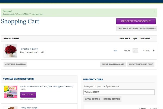Open the Teddy Bear thumbnail image
The width and height of the screenshot is (163, 109).
[x=10, y=107]
